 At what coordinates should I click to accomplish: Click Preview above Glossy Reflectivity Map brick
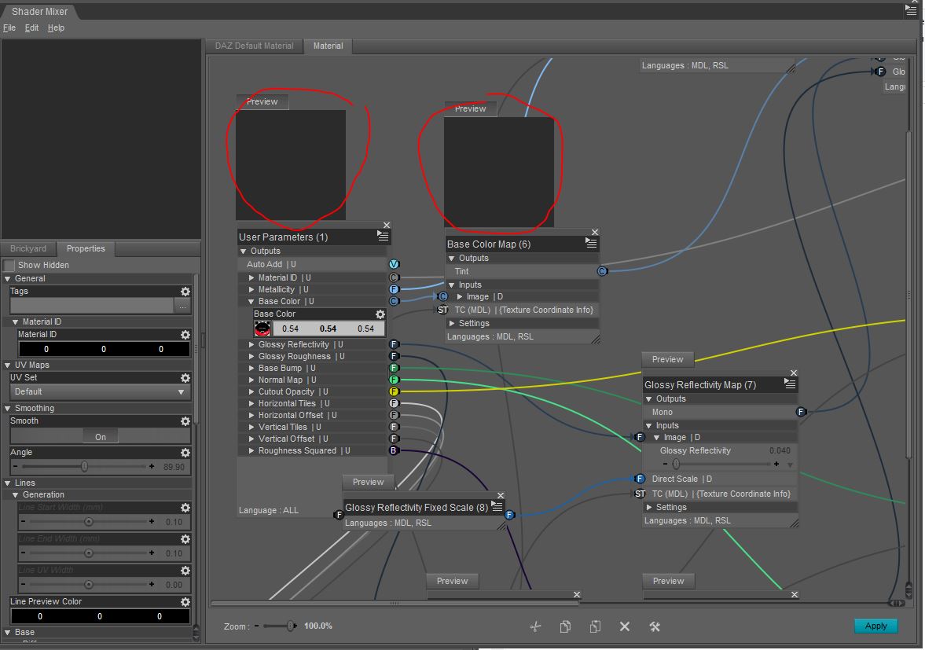click(x=668, y=359)
